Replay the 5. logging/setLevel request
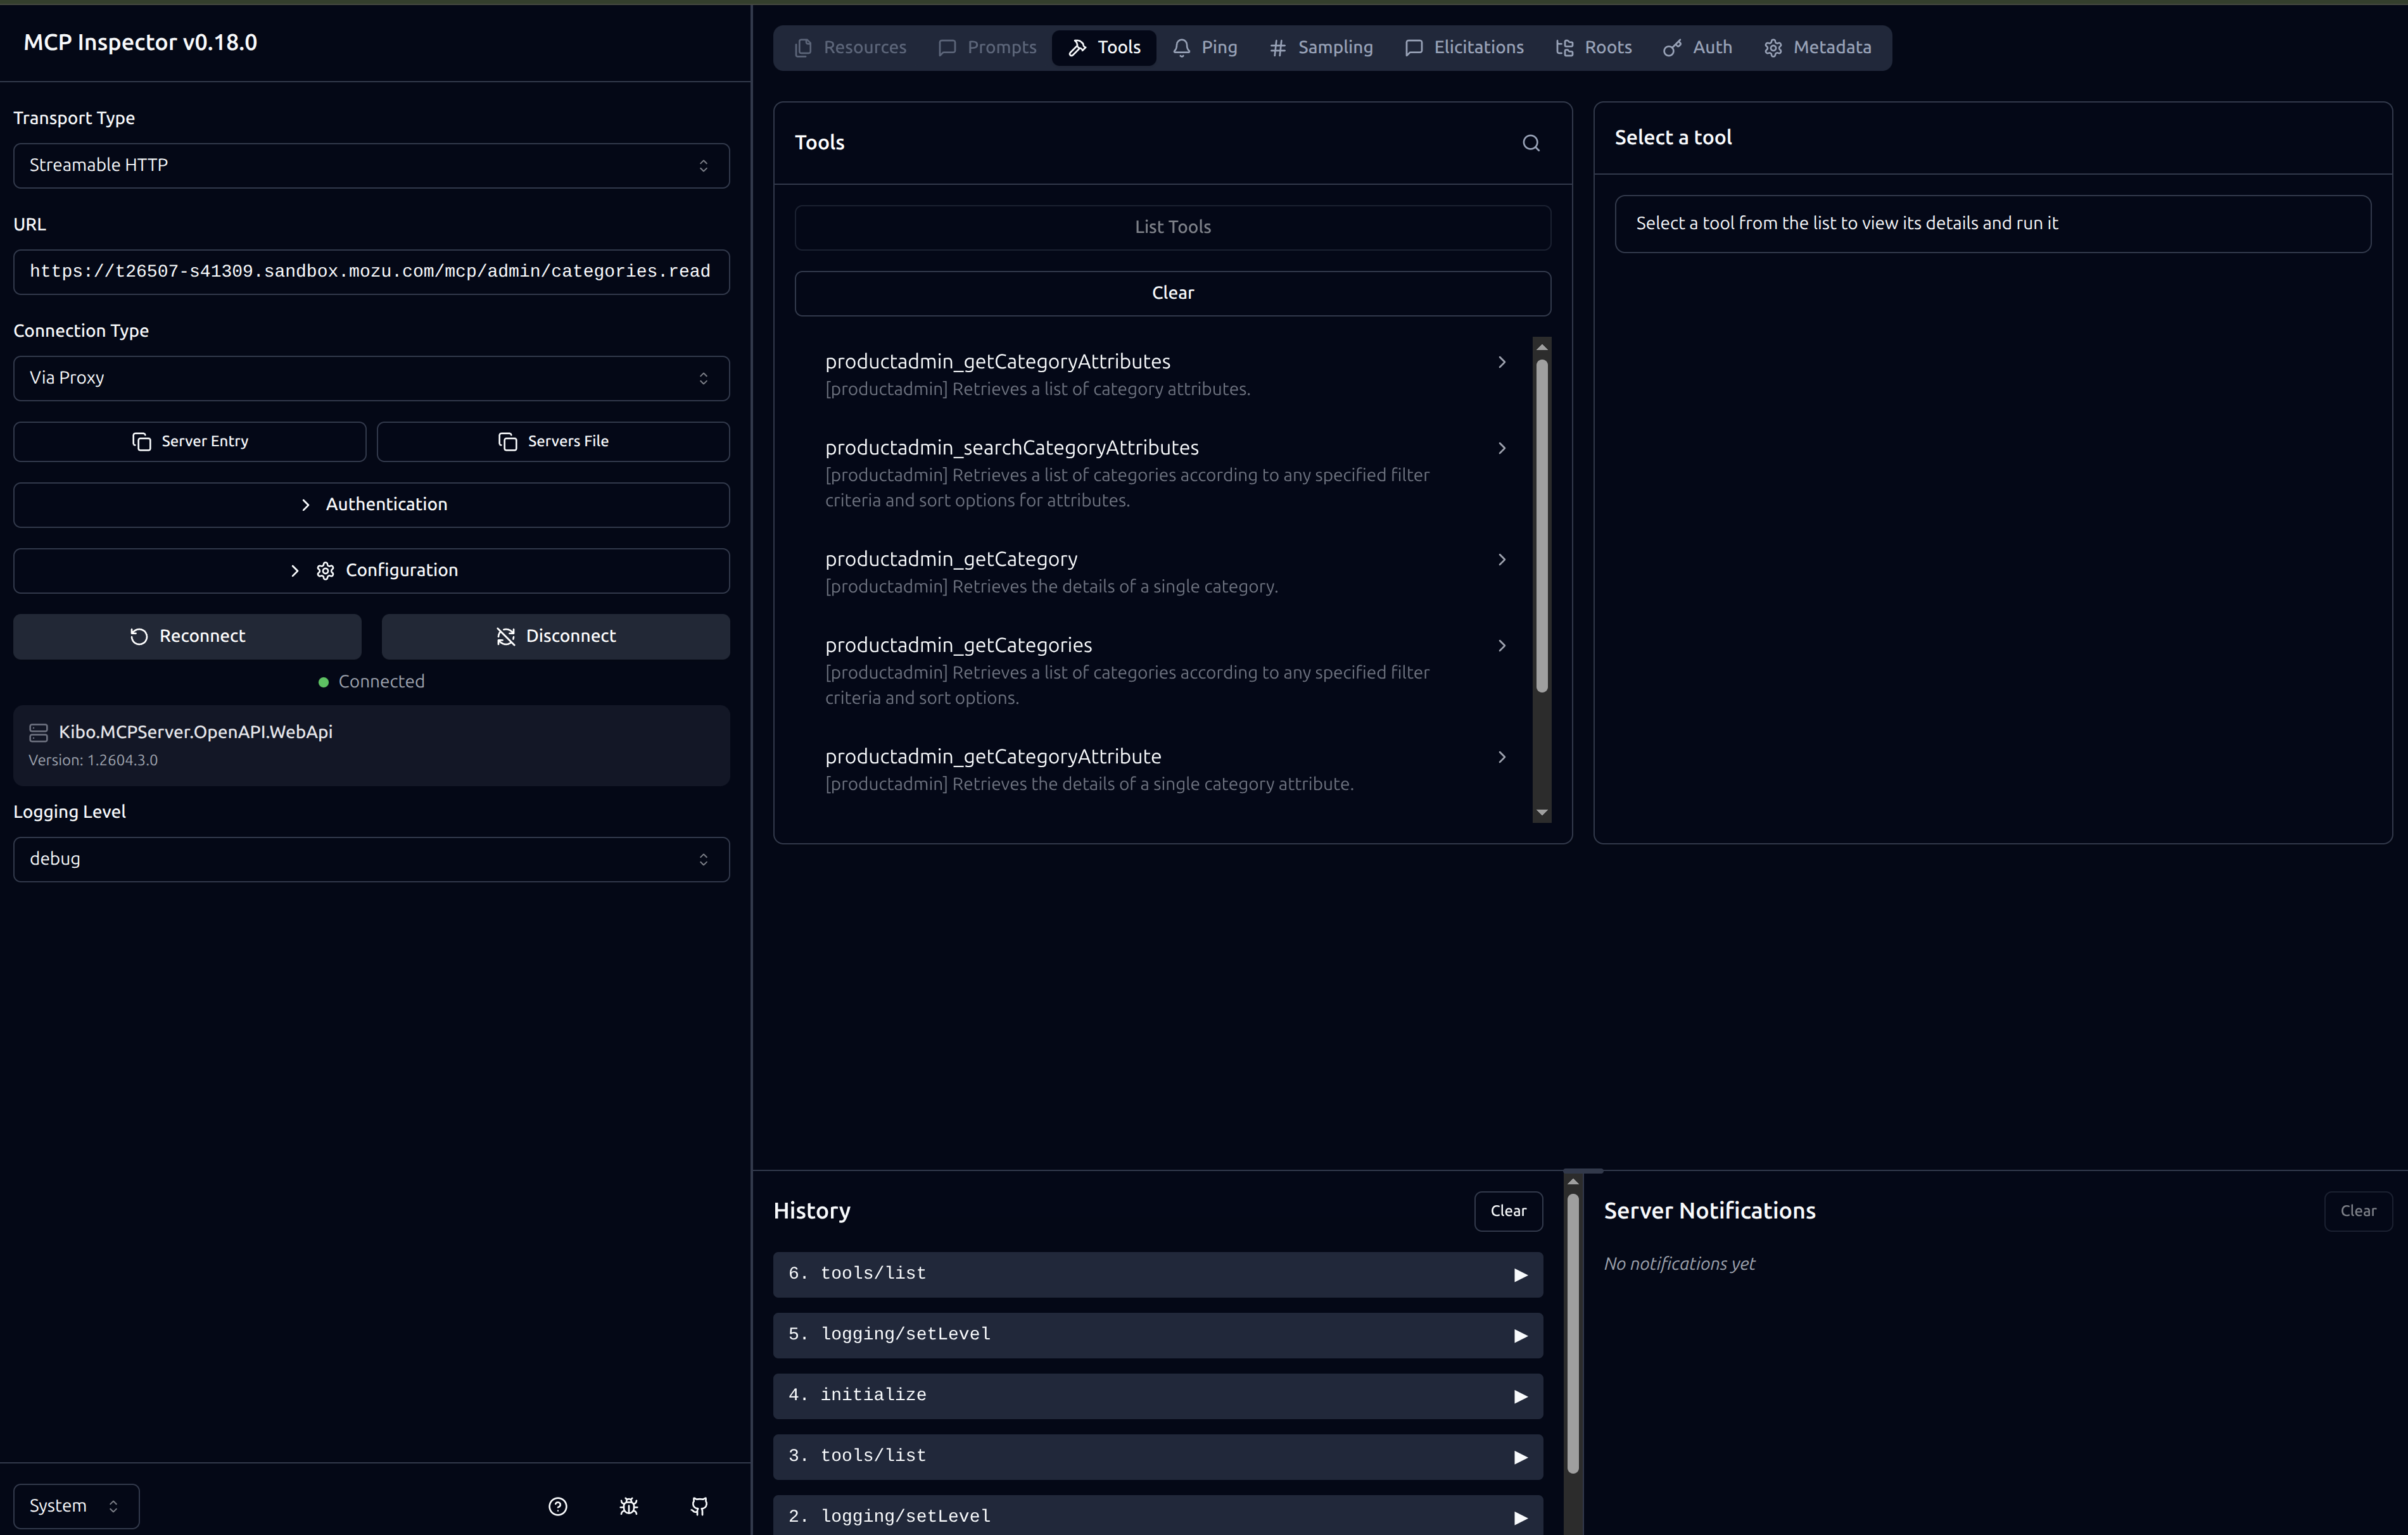This screenshot has height=1535, width=2408. [x=1520, y=1335]
